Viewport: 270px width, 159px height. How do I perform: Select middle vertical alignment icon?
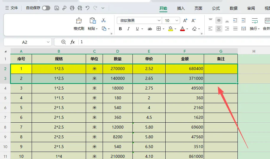219,20
